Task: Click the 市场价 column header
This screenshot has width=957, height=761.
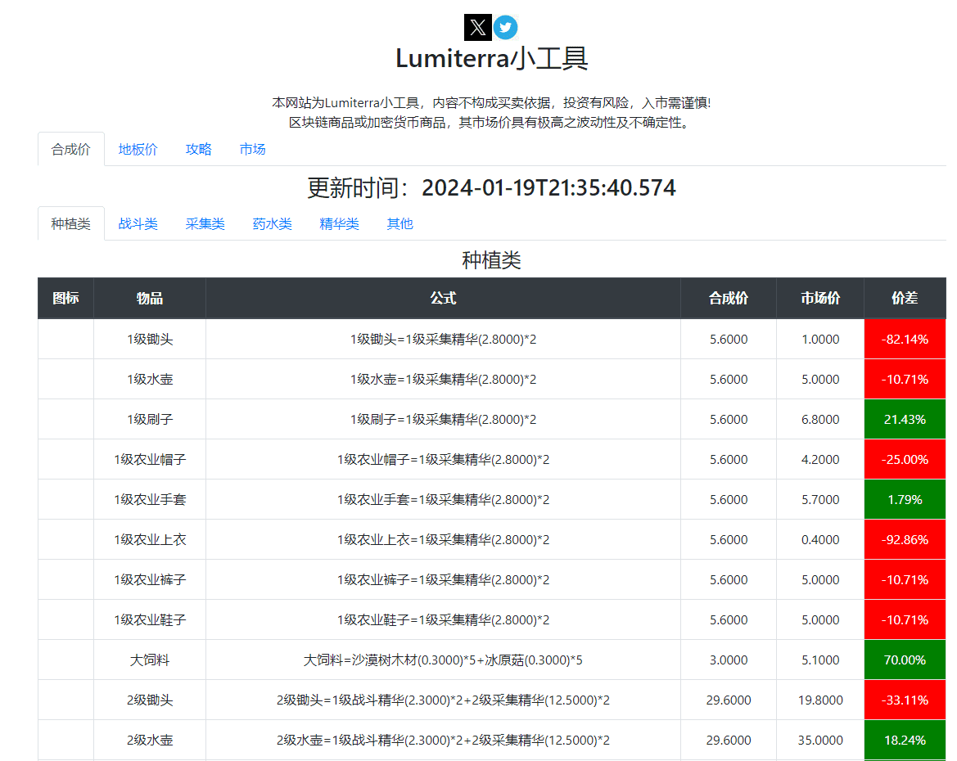Action: pos(819,298)
